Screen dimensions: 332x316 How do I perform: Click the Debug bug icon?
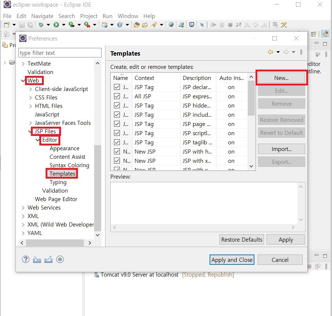point(41,25)
